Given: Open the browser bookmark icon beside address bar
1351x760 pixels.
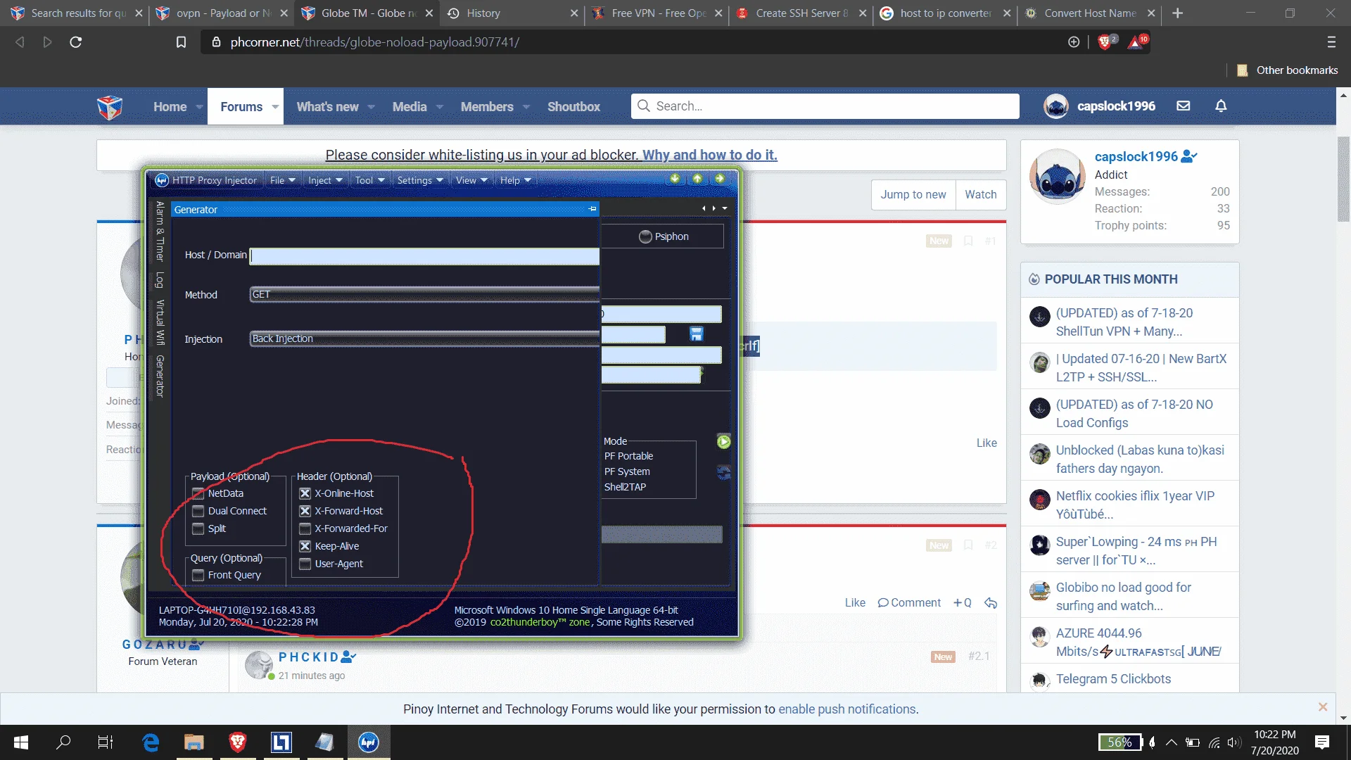Looking at the screenshot, I should pyautogui.click(x=181, y=42).
